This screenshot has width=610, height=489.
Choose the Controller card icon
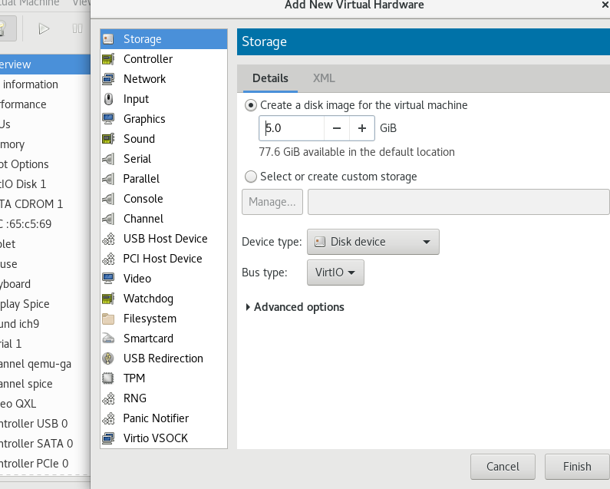[108, 59]
